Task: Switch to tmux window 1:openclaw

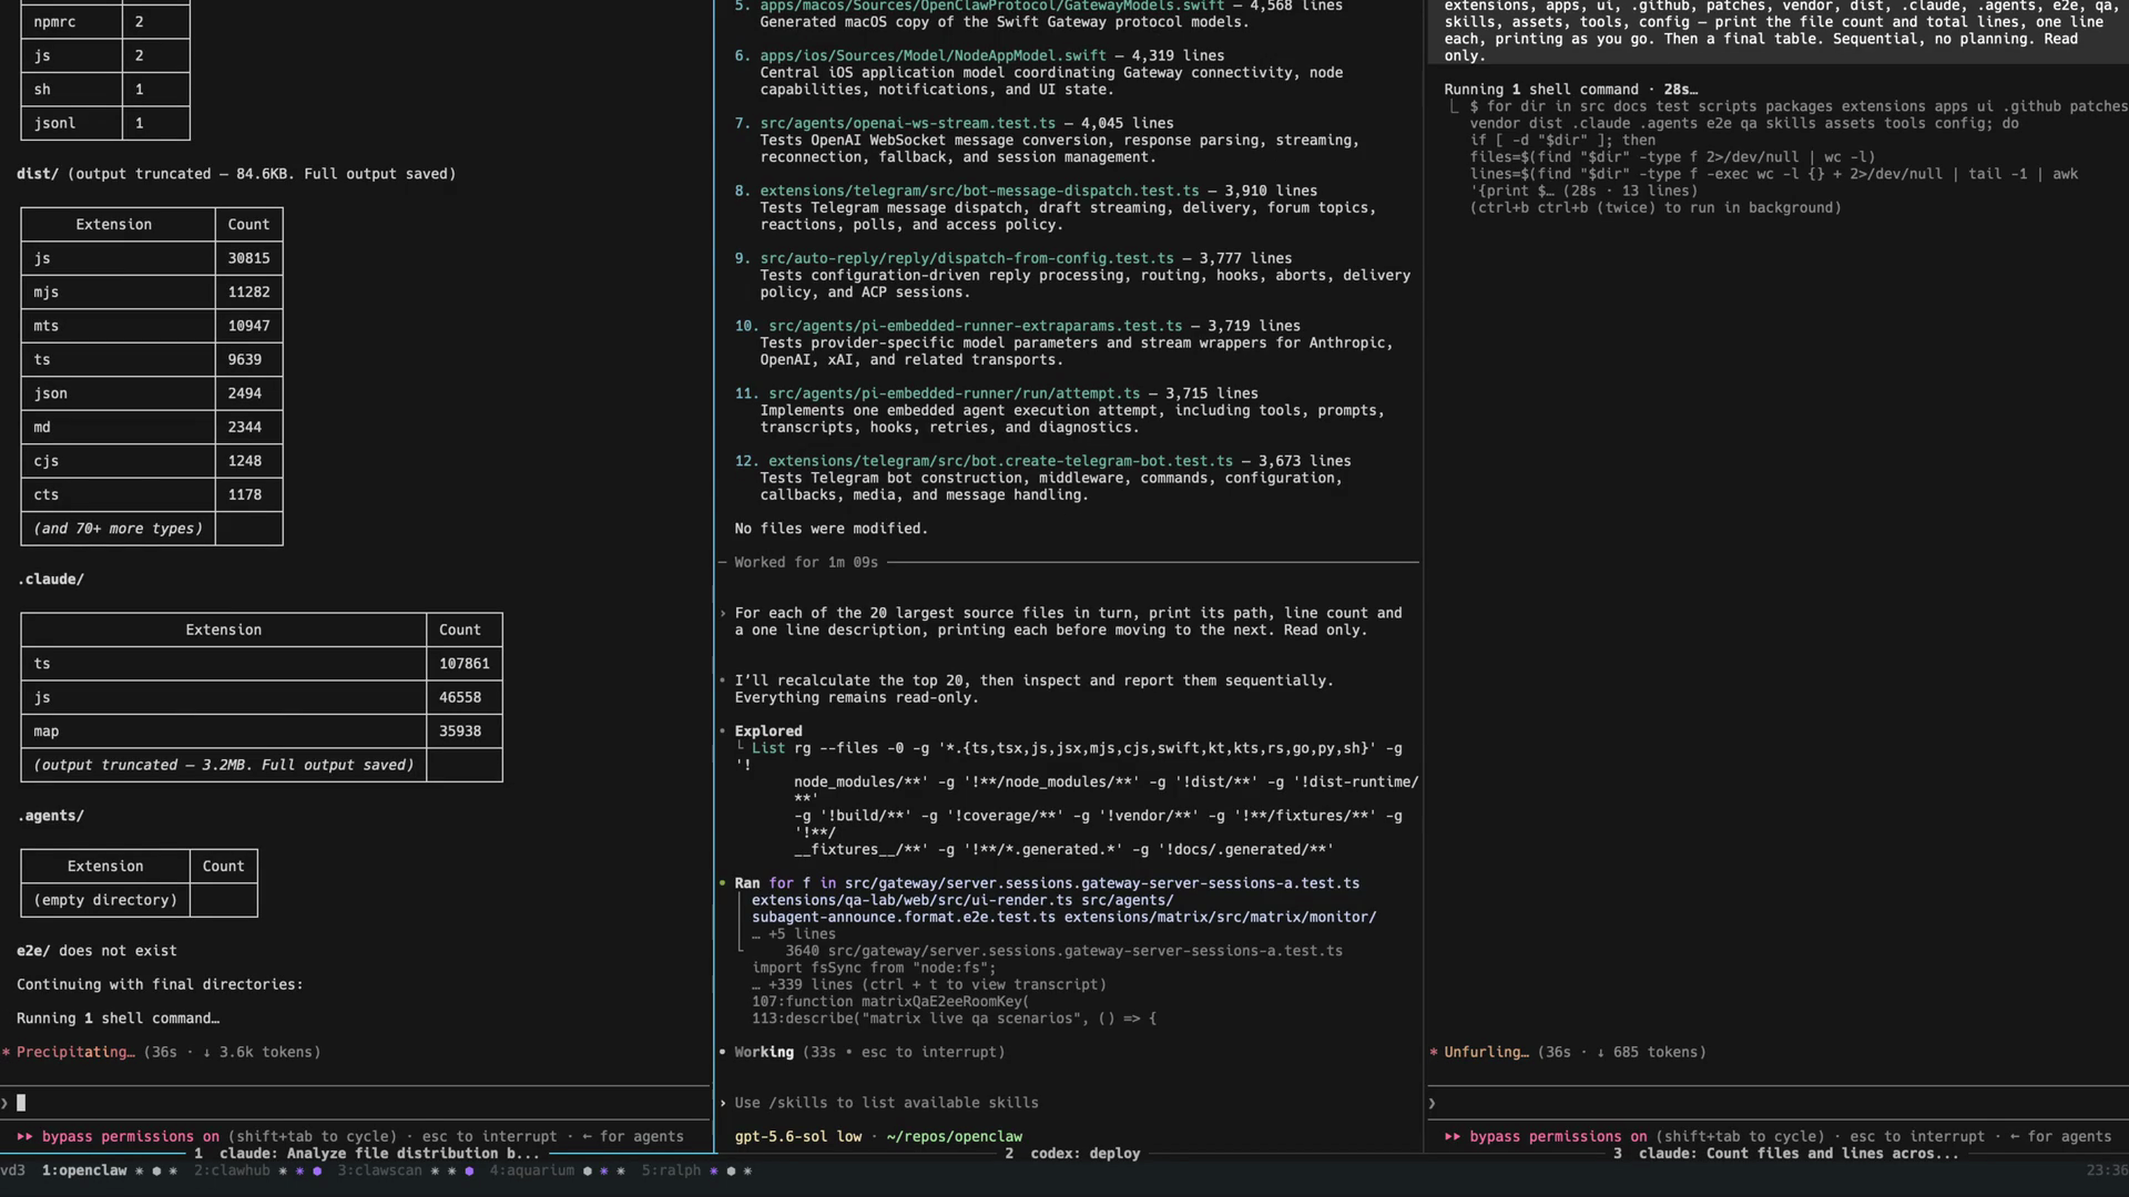Action: [84, 1170]
